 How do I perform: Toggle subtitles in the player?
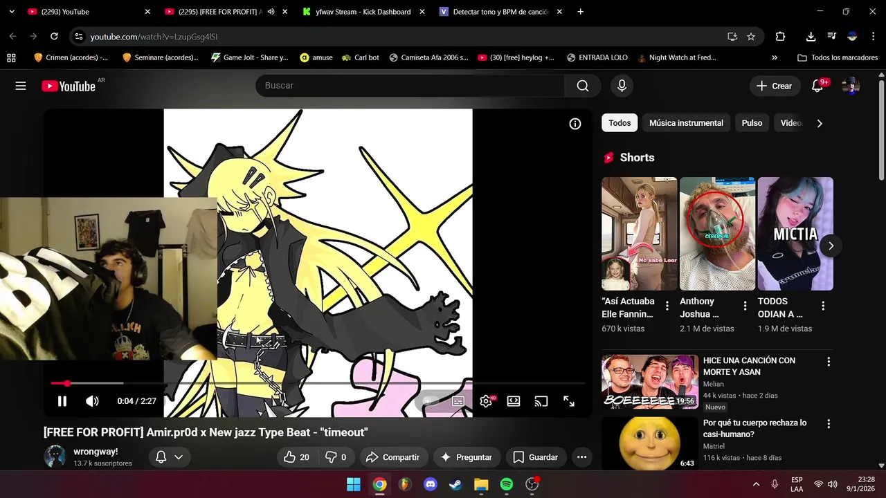pos(458,401)
